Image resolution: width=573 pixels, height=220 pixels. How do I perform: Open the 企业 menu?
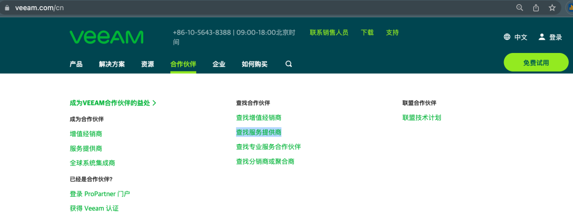(x=219, y=64)
